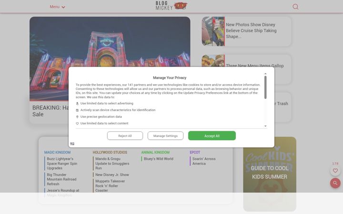The width and height of the screenshot is (343, 214).
Task: Open Soarin' Across America link
Action: [204, 161]
